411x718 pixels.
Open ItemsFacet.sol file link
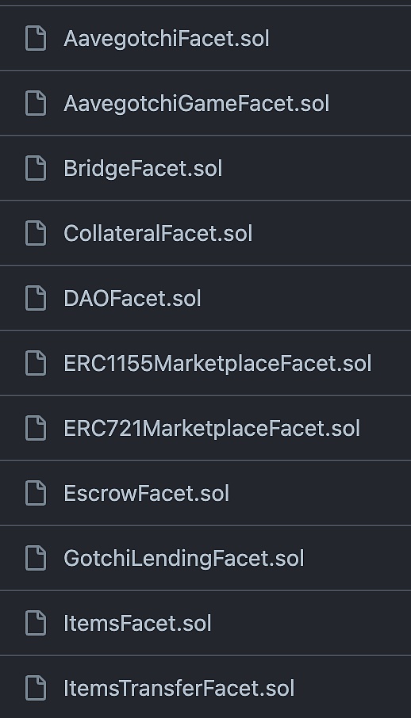(x=137, y=624)
